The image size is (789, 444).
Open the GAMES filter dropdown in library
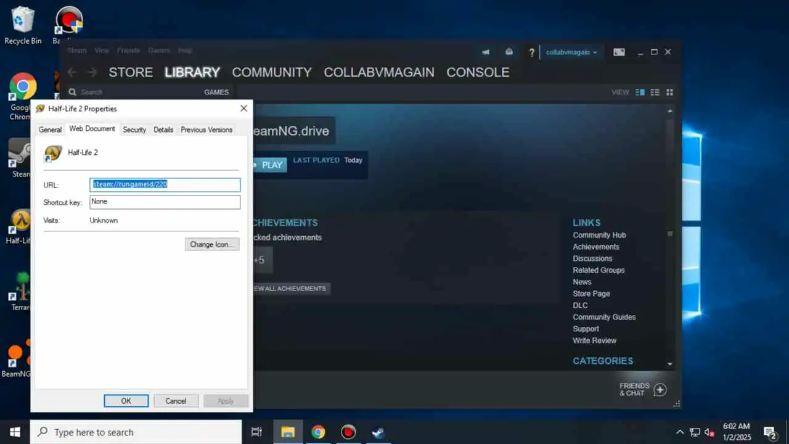[216, 92]
